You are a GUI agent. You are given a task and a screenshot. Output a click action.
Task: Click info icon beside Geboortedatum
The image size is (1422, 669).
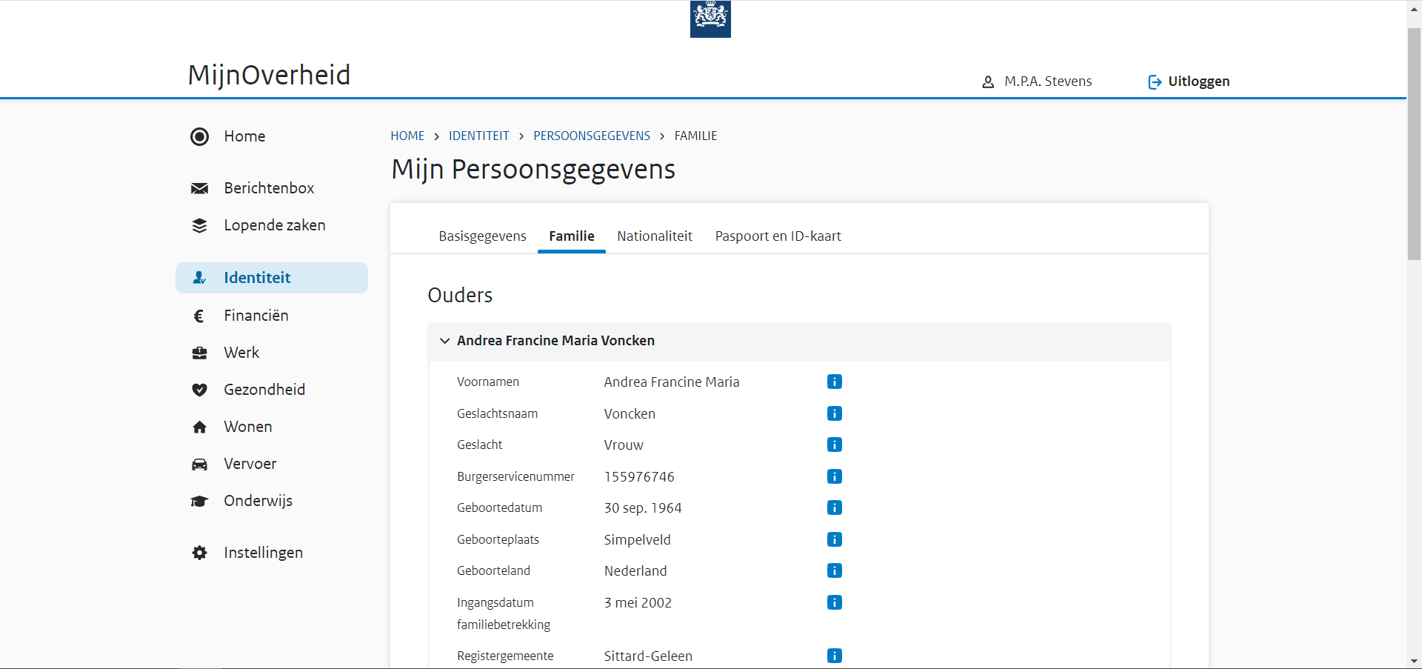pyautogui.click(x=834, y=507)
